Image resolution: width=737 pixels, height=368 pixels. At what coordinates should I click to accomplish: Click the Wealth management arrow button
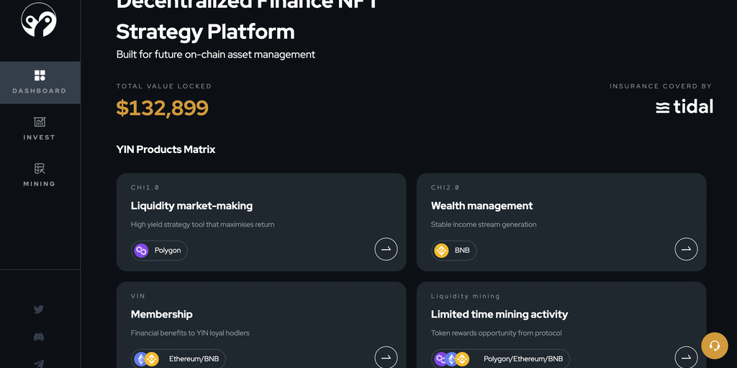click(x=686, y=249)
